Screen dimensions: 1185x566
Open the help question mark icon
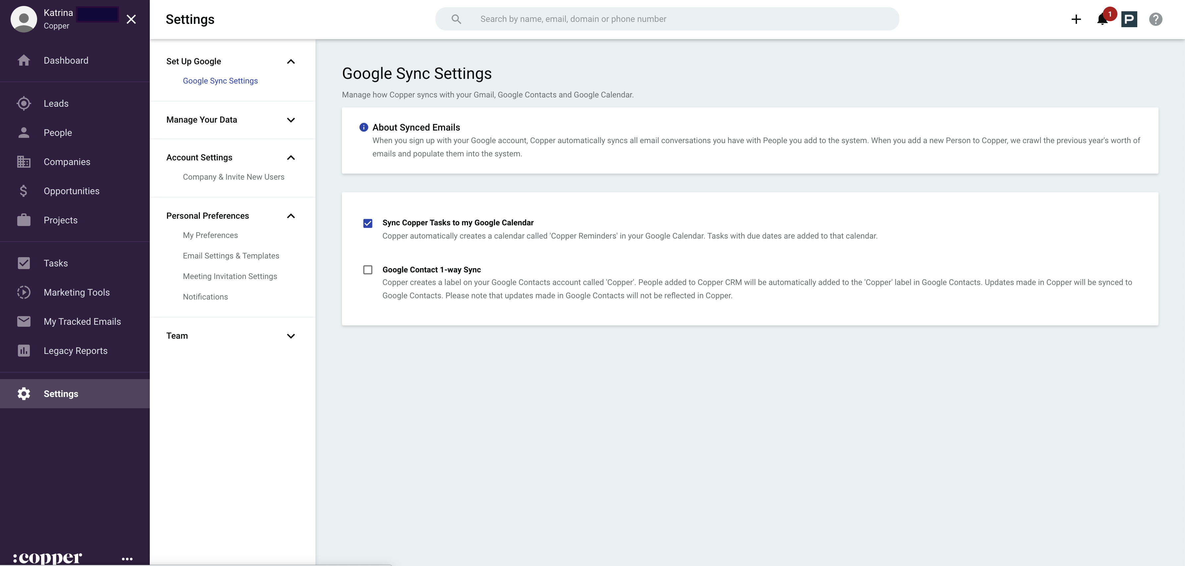1156,19
